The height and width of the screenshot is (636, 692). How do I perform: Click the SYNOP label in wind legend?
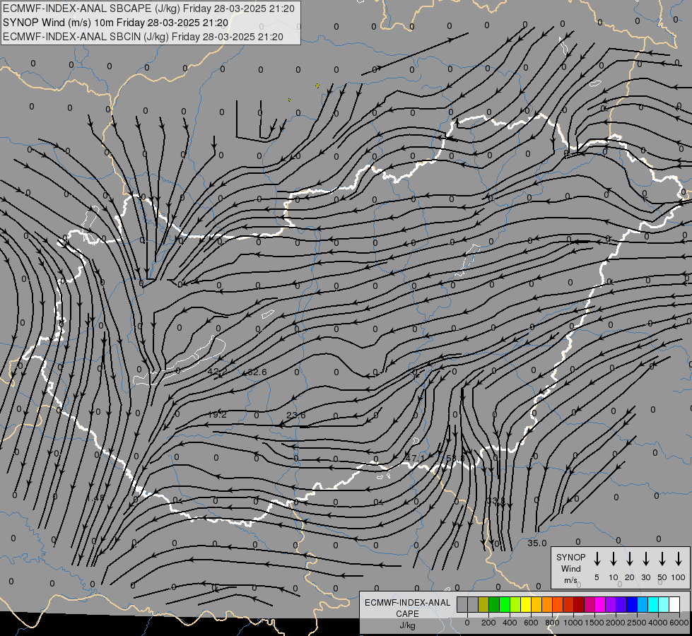(570, 557)
